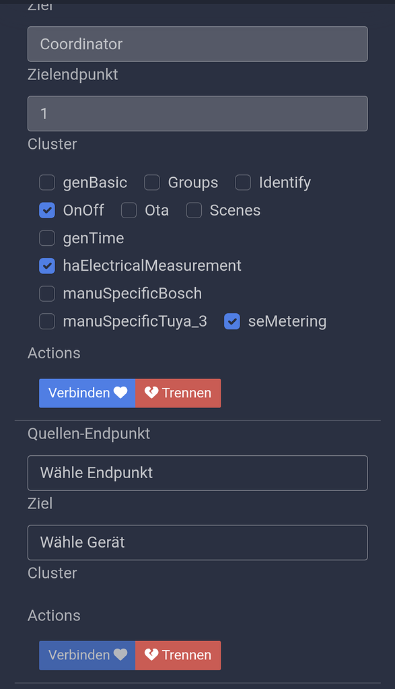Click Trennen in the bottom Actions section
This screenshot has width=395, height=689.
[x=177, y=655]
